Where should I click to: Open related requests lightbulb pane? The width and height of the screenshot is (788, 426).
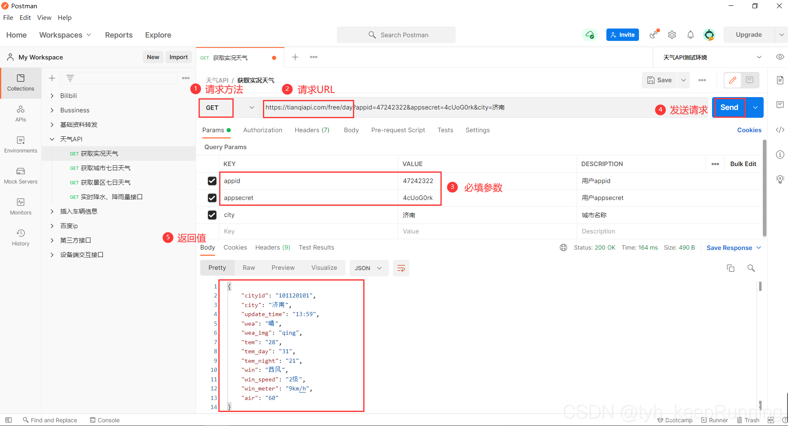pos(780,179)
